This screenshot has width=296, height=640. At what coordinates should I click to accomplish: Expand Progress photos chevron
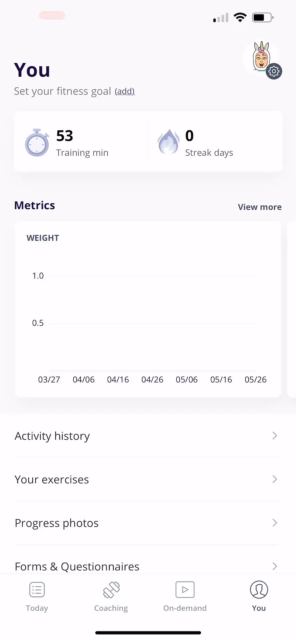click(275, 523)
